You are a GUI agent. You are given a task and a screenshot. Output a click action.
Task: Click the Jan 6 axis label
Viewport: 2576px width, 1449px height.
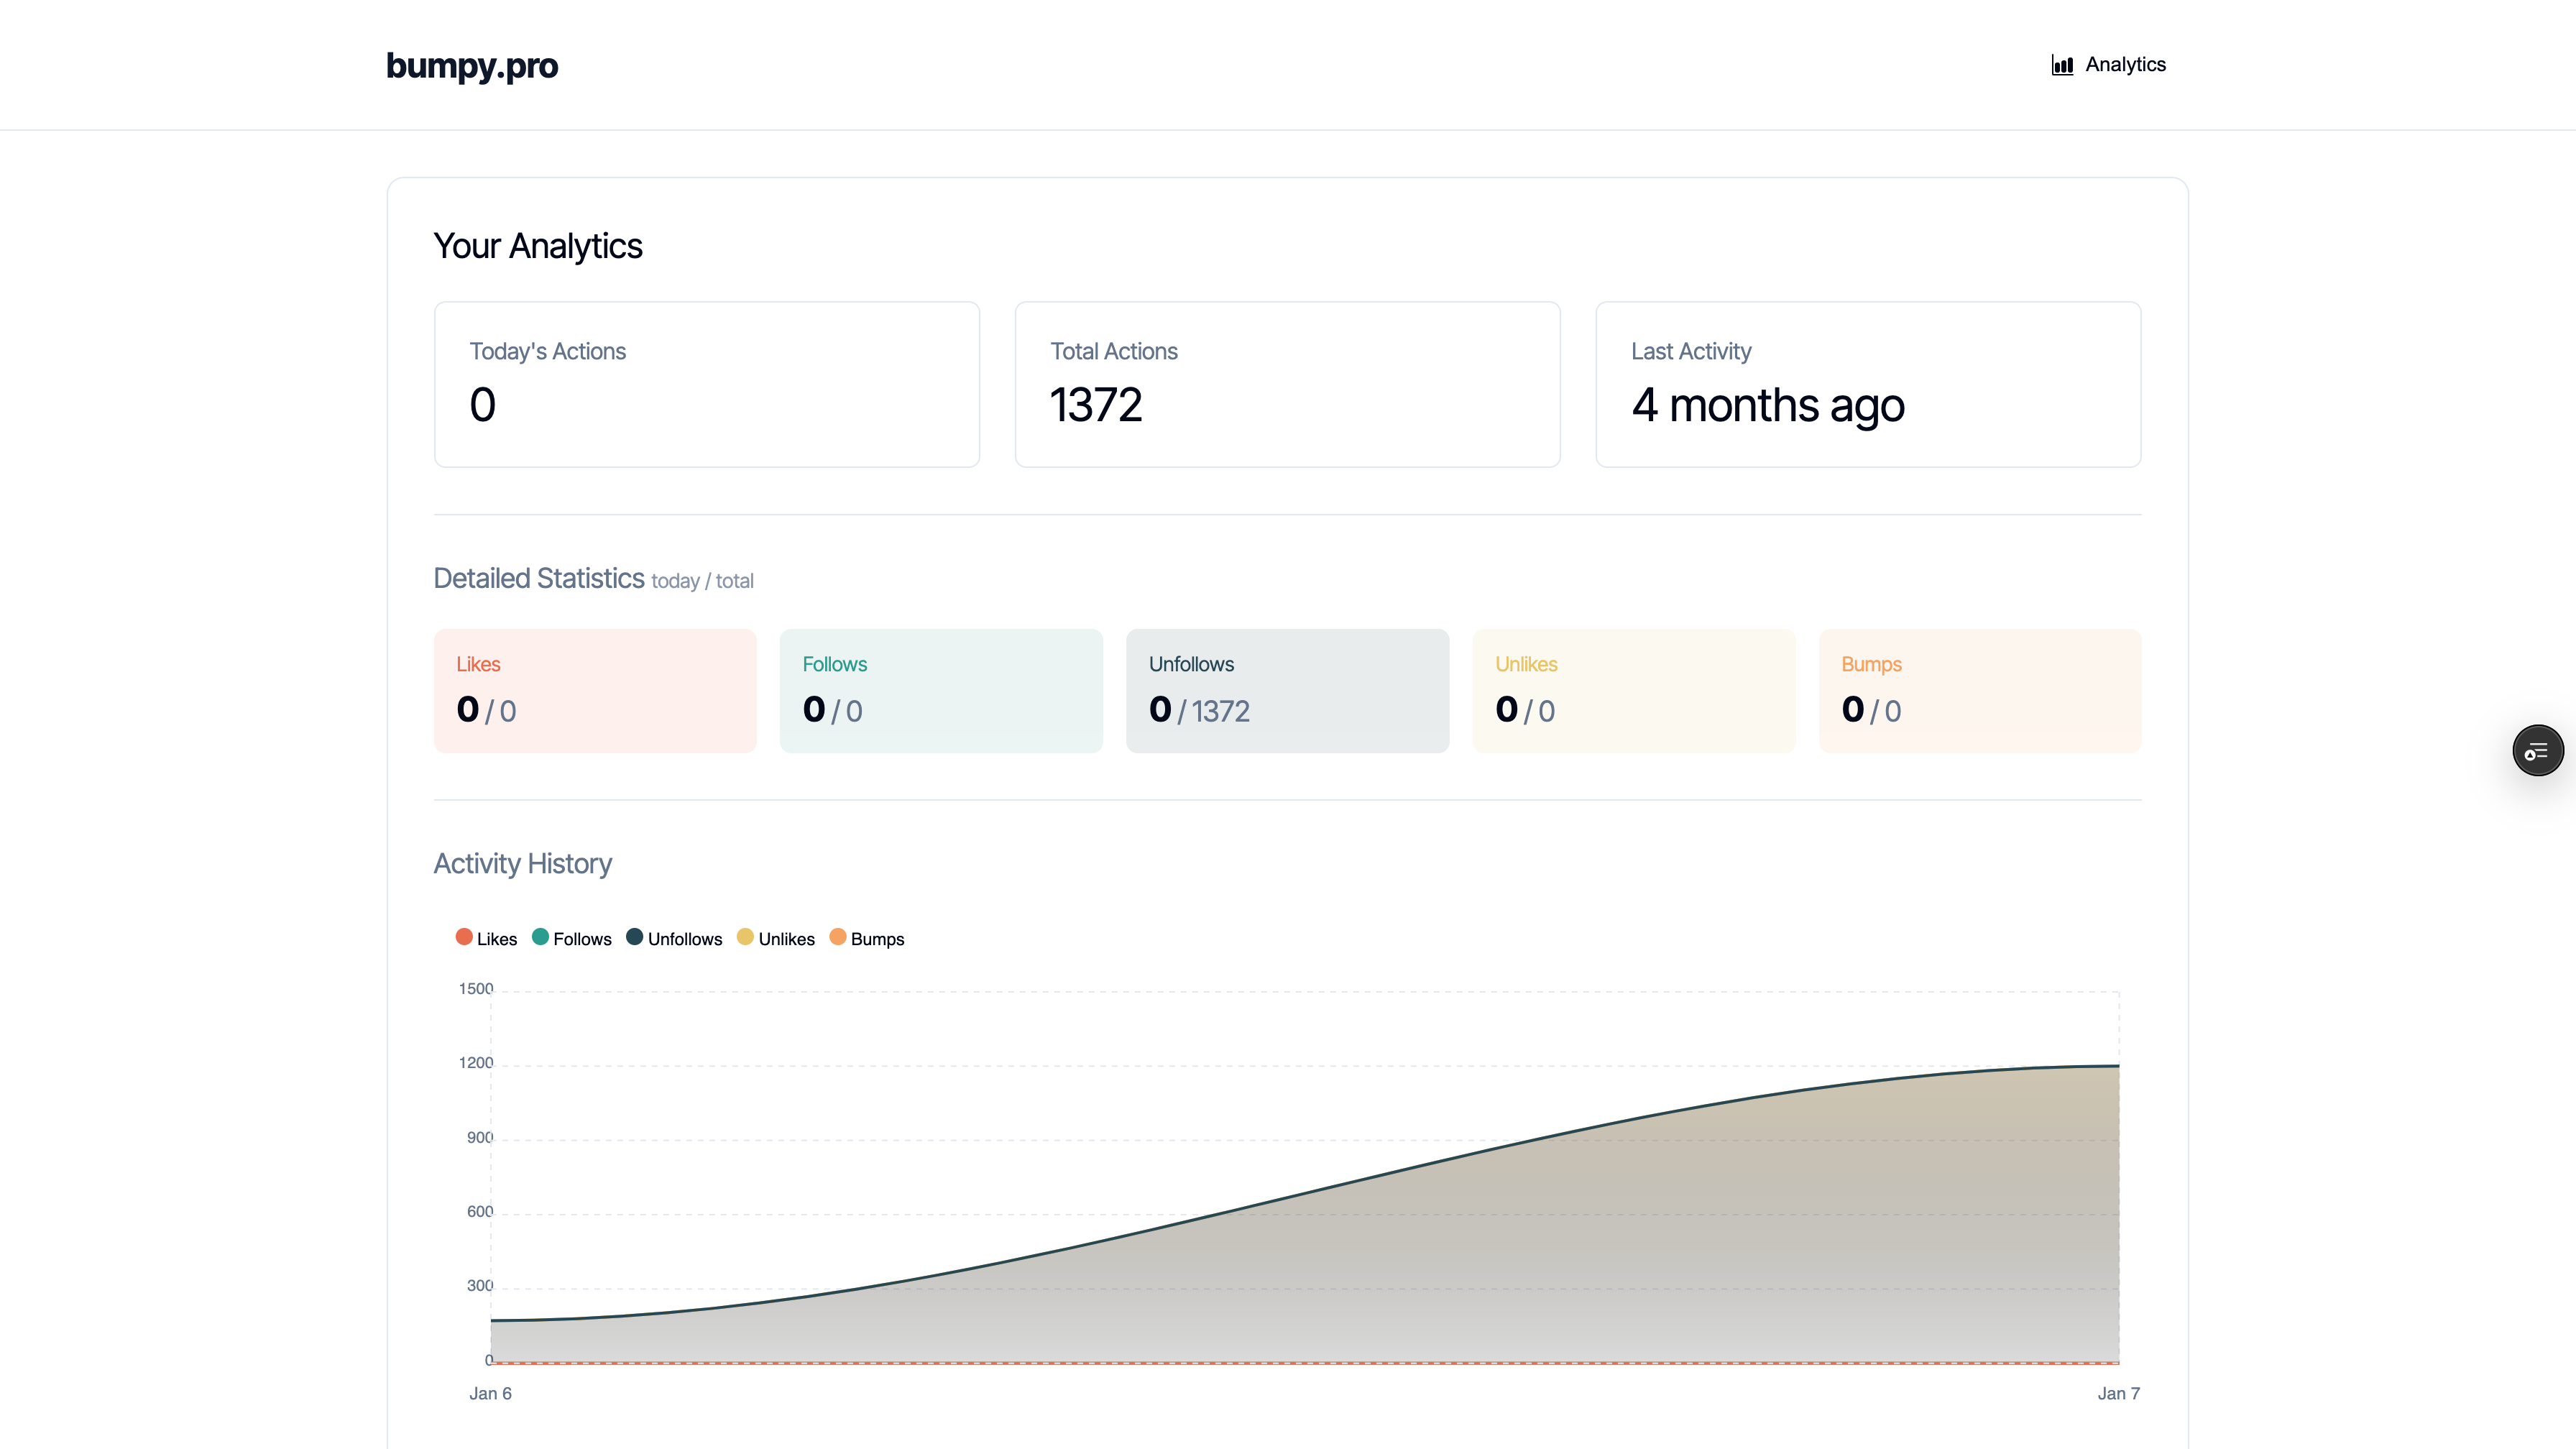490,1393
